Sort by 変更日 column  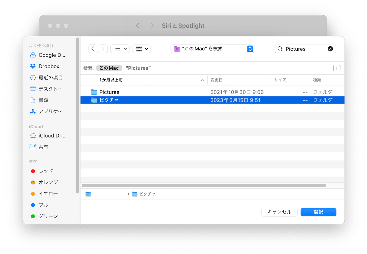tap(216, 80)
